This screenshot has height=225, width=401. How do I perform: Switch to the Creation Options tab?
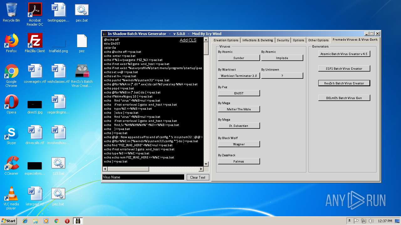coord(226,40)
